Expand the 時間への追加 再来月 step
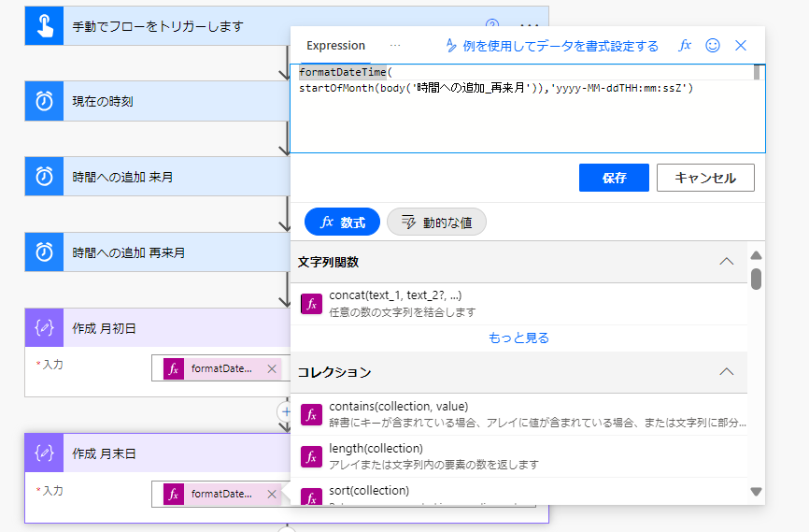Viewport: 809px width, 532px height. [x=158, y=252]
